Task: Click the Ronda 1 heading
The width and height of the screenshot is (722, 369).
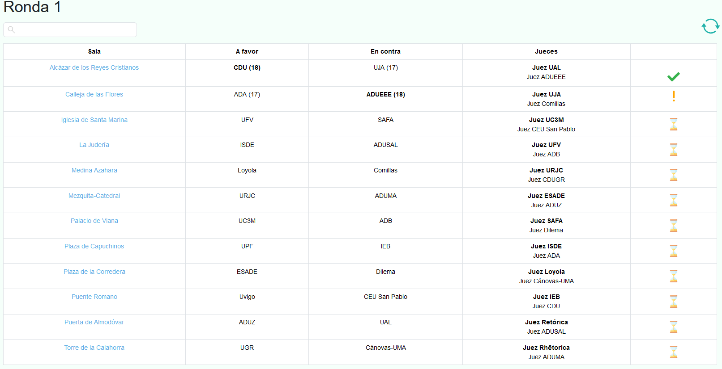Action: 32,7
